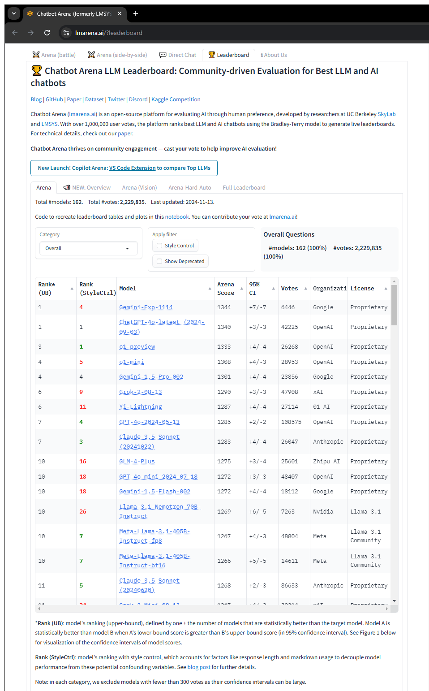Screen dimensions: 429x691
Task: Select the 1344 Arena Score cell
Action: click(x=230, y=307)
